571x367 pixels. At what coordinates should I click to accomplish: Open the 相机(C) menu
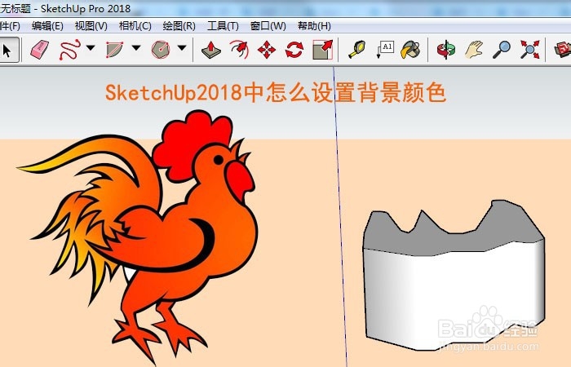pyautogui.click(x=135, y=26)
